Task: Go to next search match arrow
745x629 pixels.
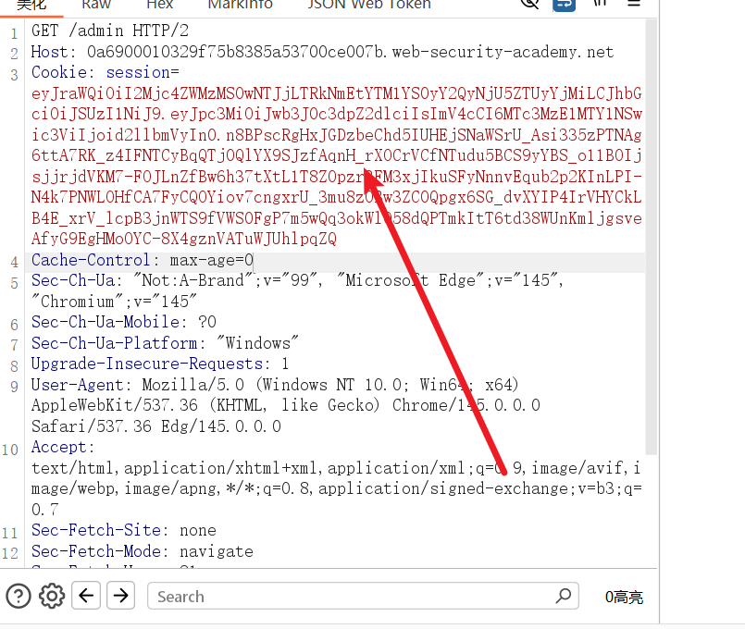Action: click(120, 596)
